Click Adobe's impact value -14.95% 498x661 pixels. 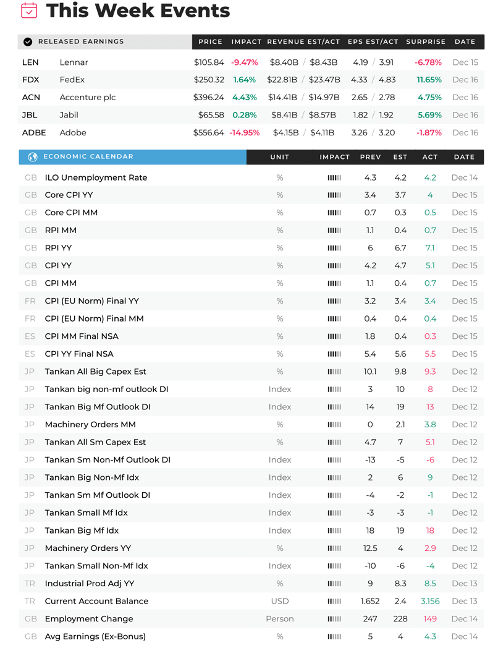coord(244,133)
